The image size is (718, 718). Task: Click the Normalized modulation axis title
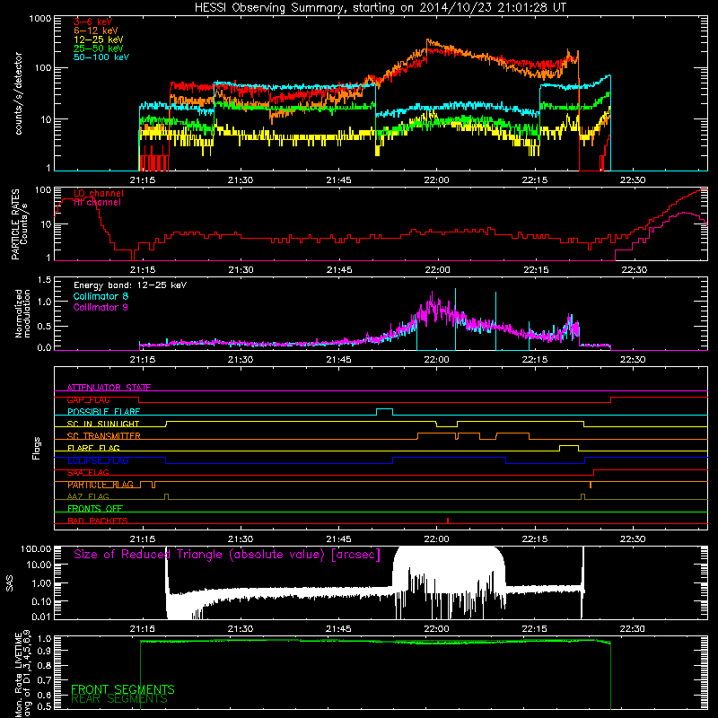[22, 313]
